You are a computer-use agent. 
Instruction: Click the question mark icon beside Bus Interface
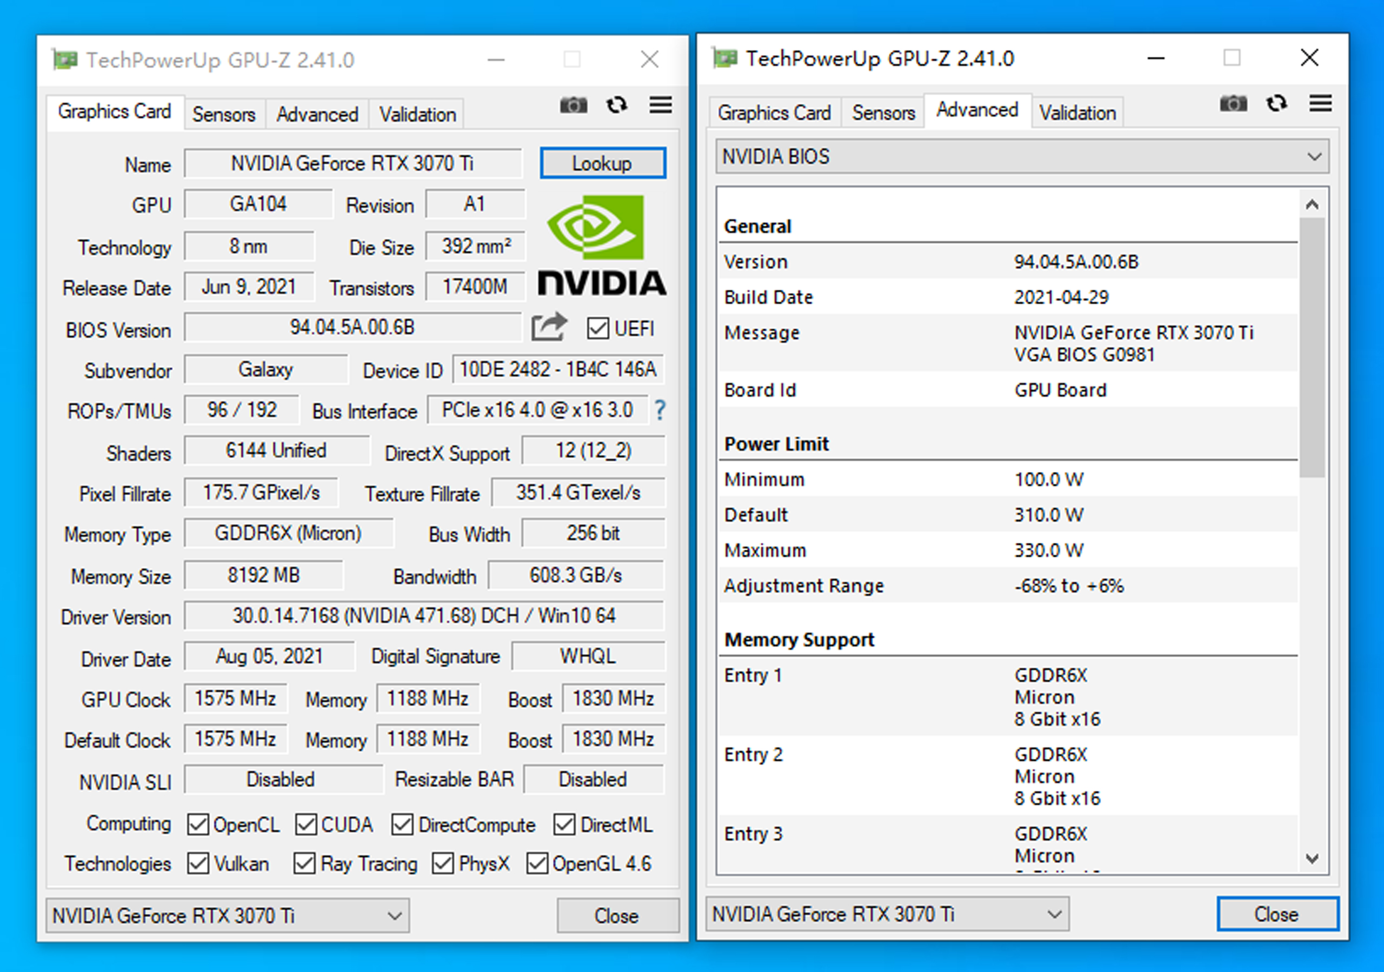[x=660, y=410]
